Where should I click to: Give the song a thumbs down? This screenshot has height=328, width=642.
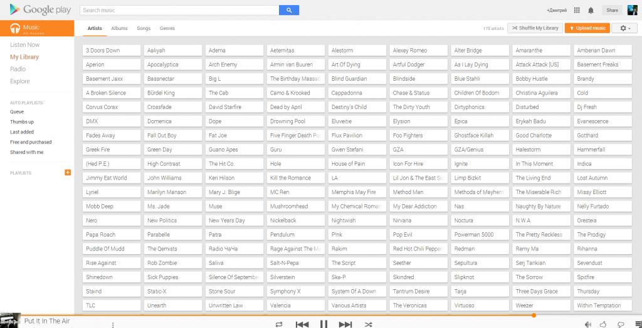[621, 324]
